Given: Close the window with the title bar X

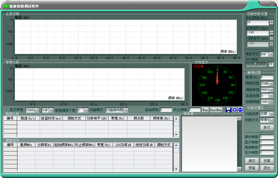Looking at the screenshot, I should (272, 4).
